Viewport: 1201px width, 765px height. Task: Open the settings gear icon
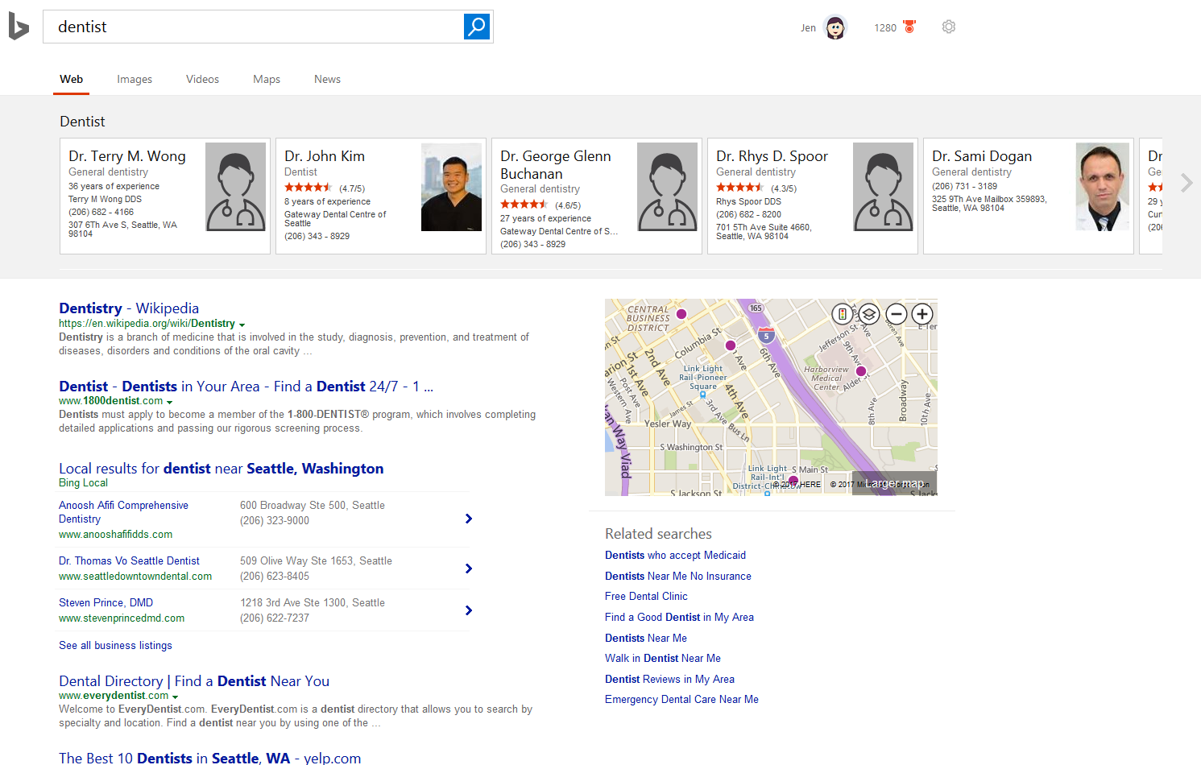[x=949, y=27]
